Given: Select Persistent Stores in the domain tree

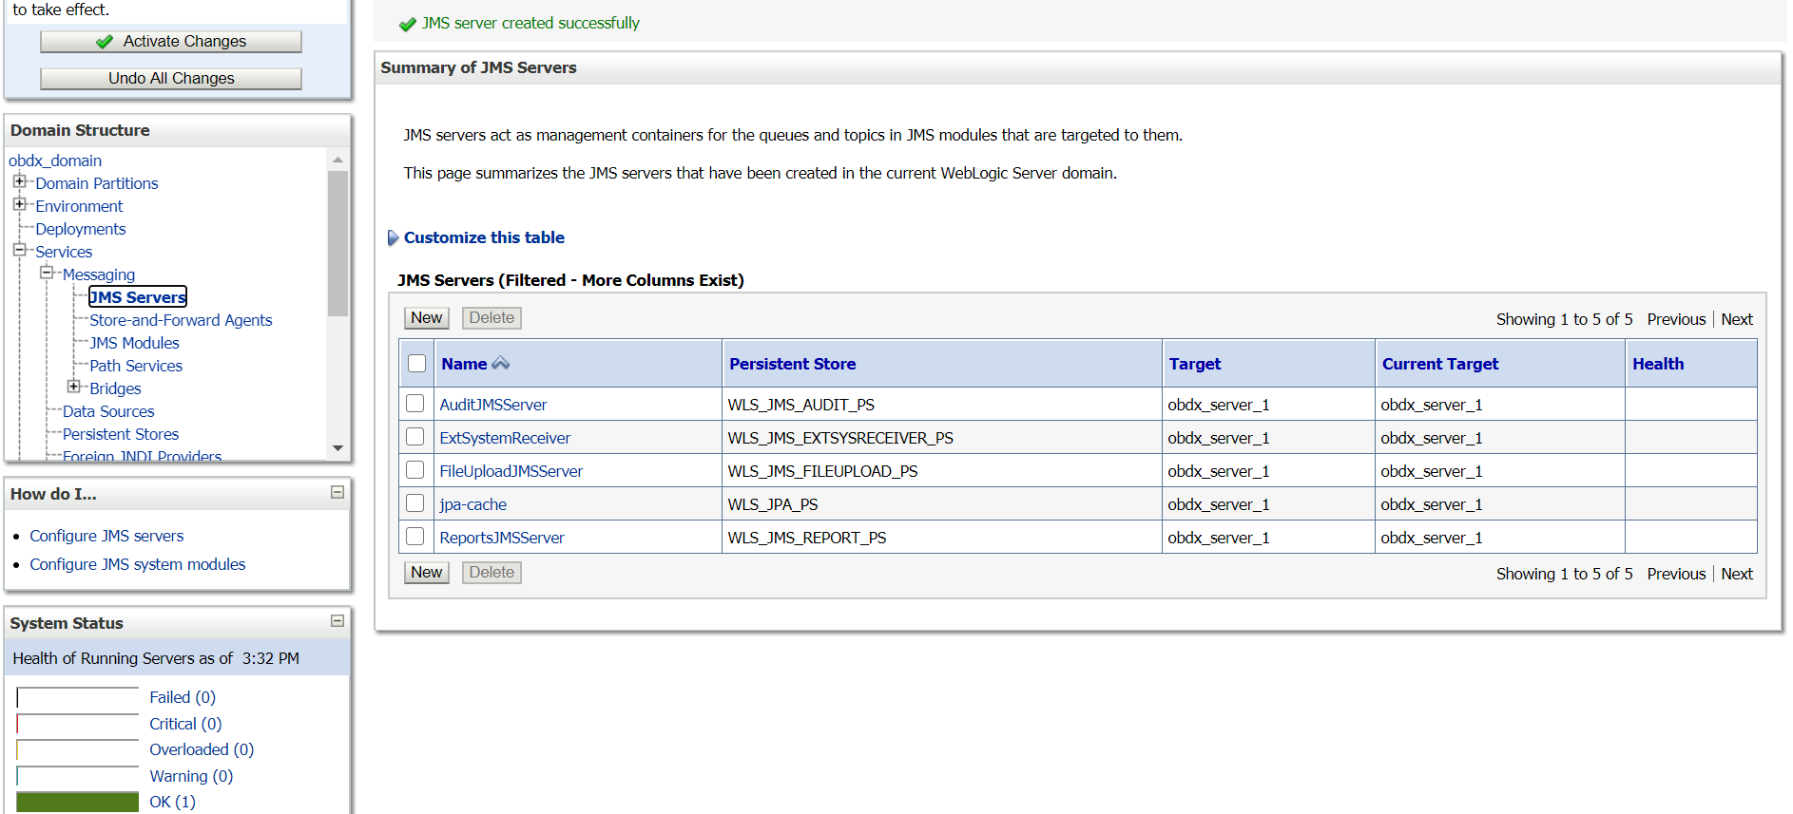Looking at the screenshot, I should (x=121, y=434).
